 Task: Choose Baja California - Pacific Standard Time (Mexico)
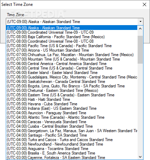pyautogui.click(x=72, y=37)
